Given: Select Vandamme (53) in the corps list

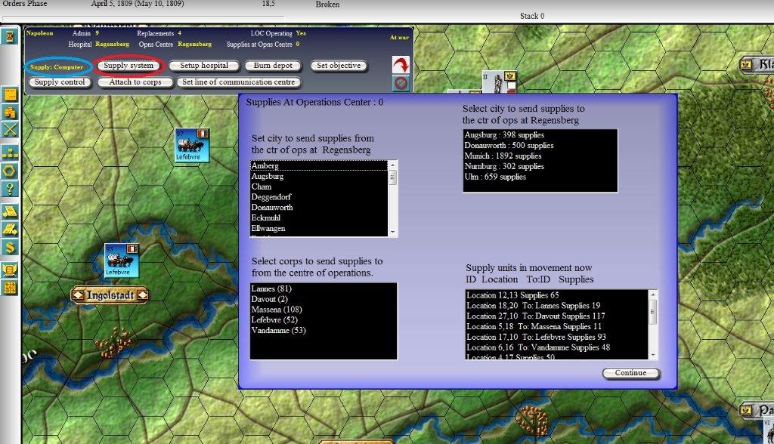Looking at the screenshot, I should point(324,330).
